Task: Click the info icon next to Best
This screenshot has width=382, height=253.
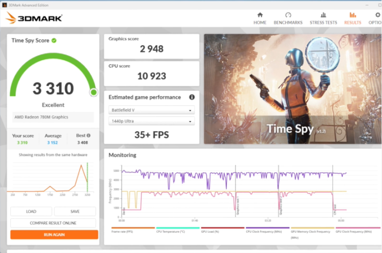Action: click(89, 135)
